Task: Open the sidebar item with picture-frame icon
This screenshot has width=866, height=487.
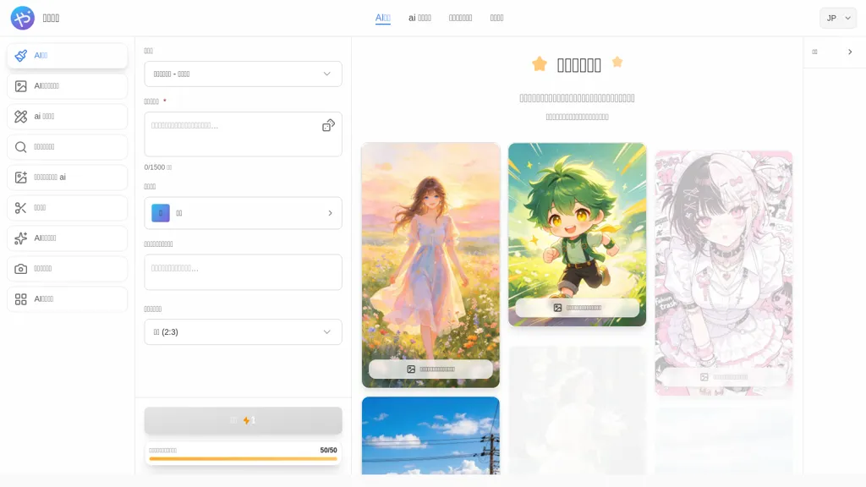Action: click(x=68, y=86)
